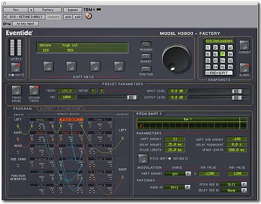Viewport: 261px width, 204px height.
Task: Toggle the TEMPO BASED button
Action: 16,90
